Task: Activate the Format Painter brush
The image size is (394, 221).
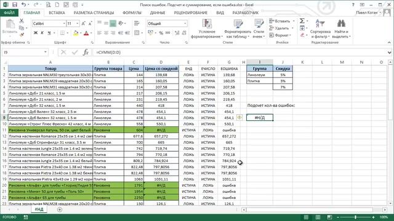Action: tap(22, 35)
